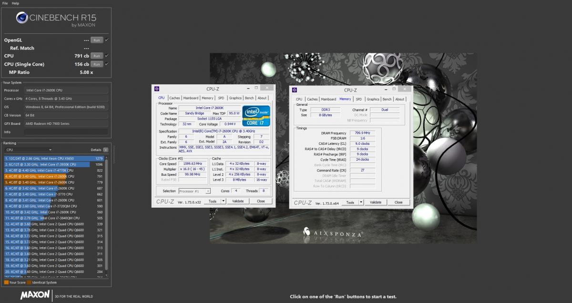Switch to Caches tab in left CPU-Z window
The width and height of the screenshot is (572, 303).
(x=174, y=98)
